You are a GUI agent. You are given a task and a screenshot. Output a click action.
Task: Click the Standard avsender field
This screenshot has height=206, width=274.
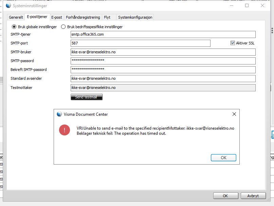tap(163, 78)
